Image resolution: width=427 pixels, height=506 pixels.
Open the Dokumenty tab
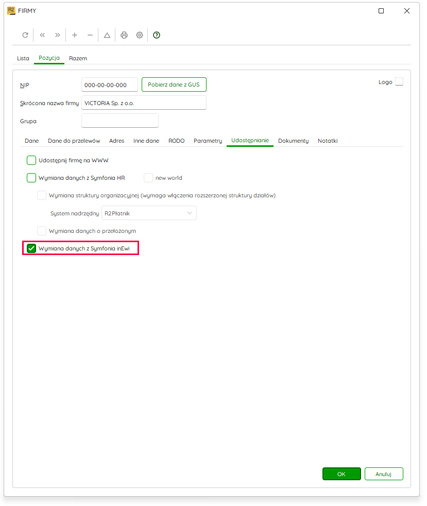coord(293,141)
